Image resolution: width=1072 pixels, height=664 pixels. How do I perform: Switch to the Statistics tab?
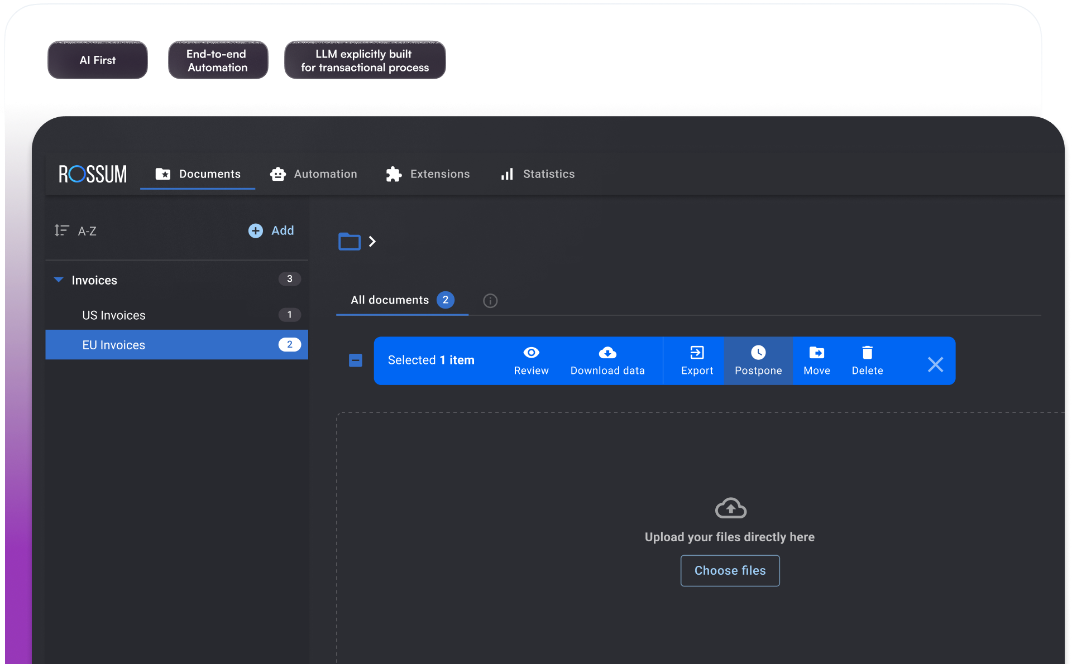(x=537, y=174)
